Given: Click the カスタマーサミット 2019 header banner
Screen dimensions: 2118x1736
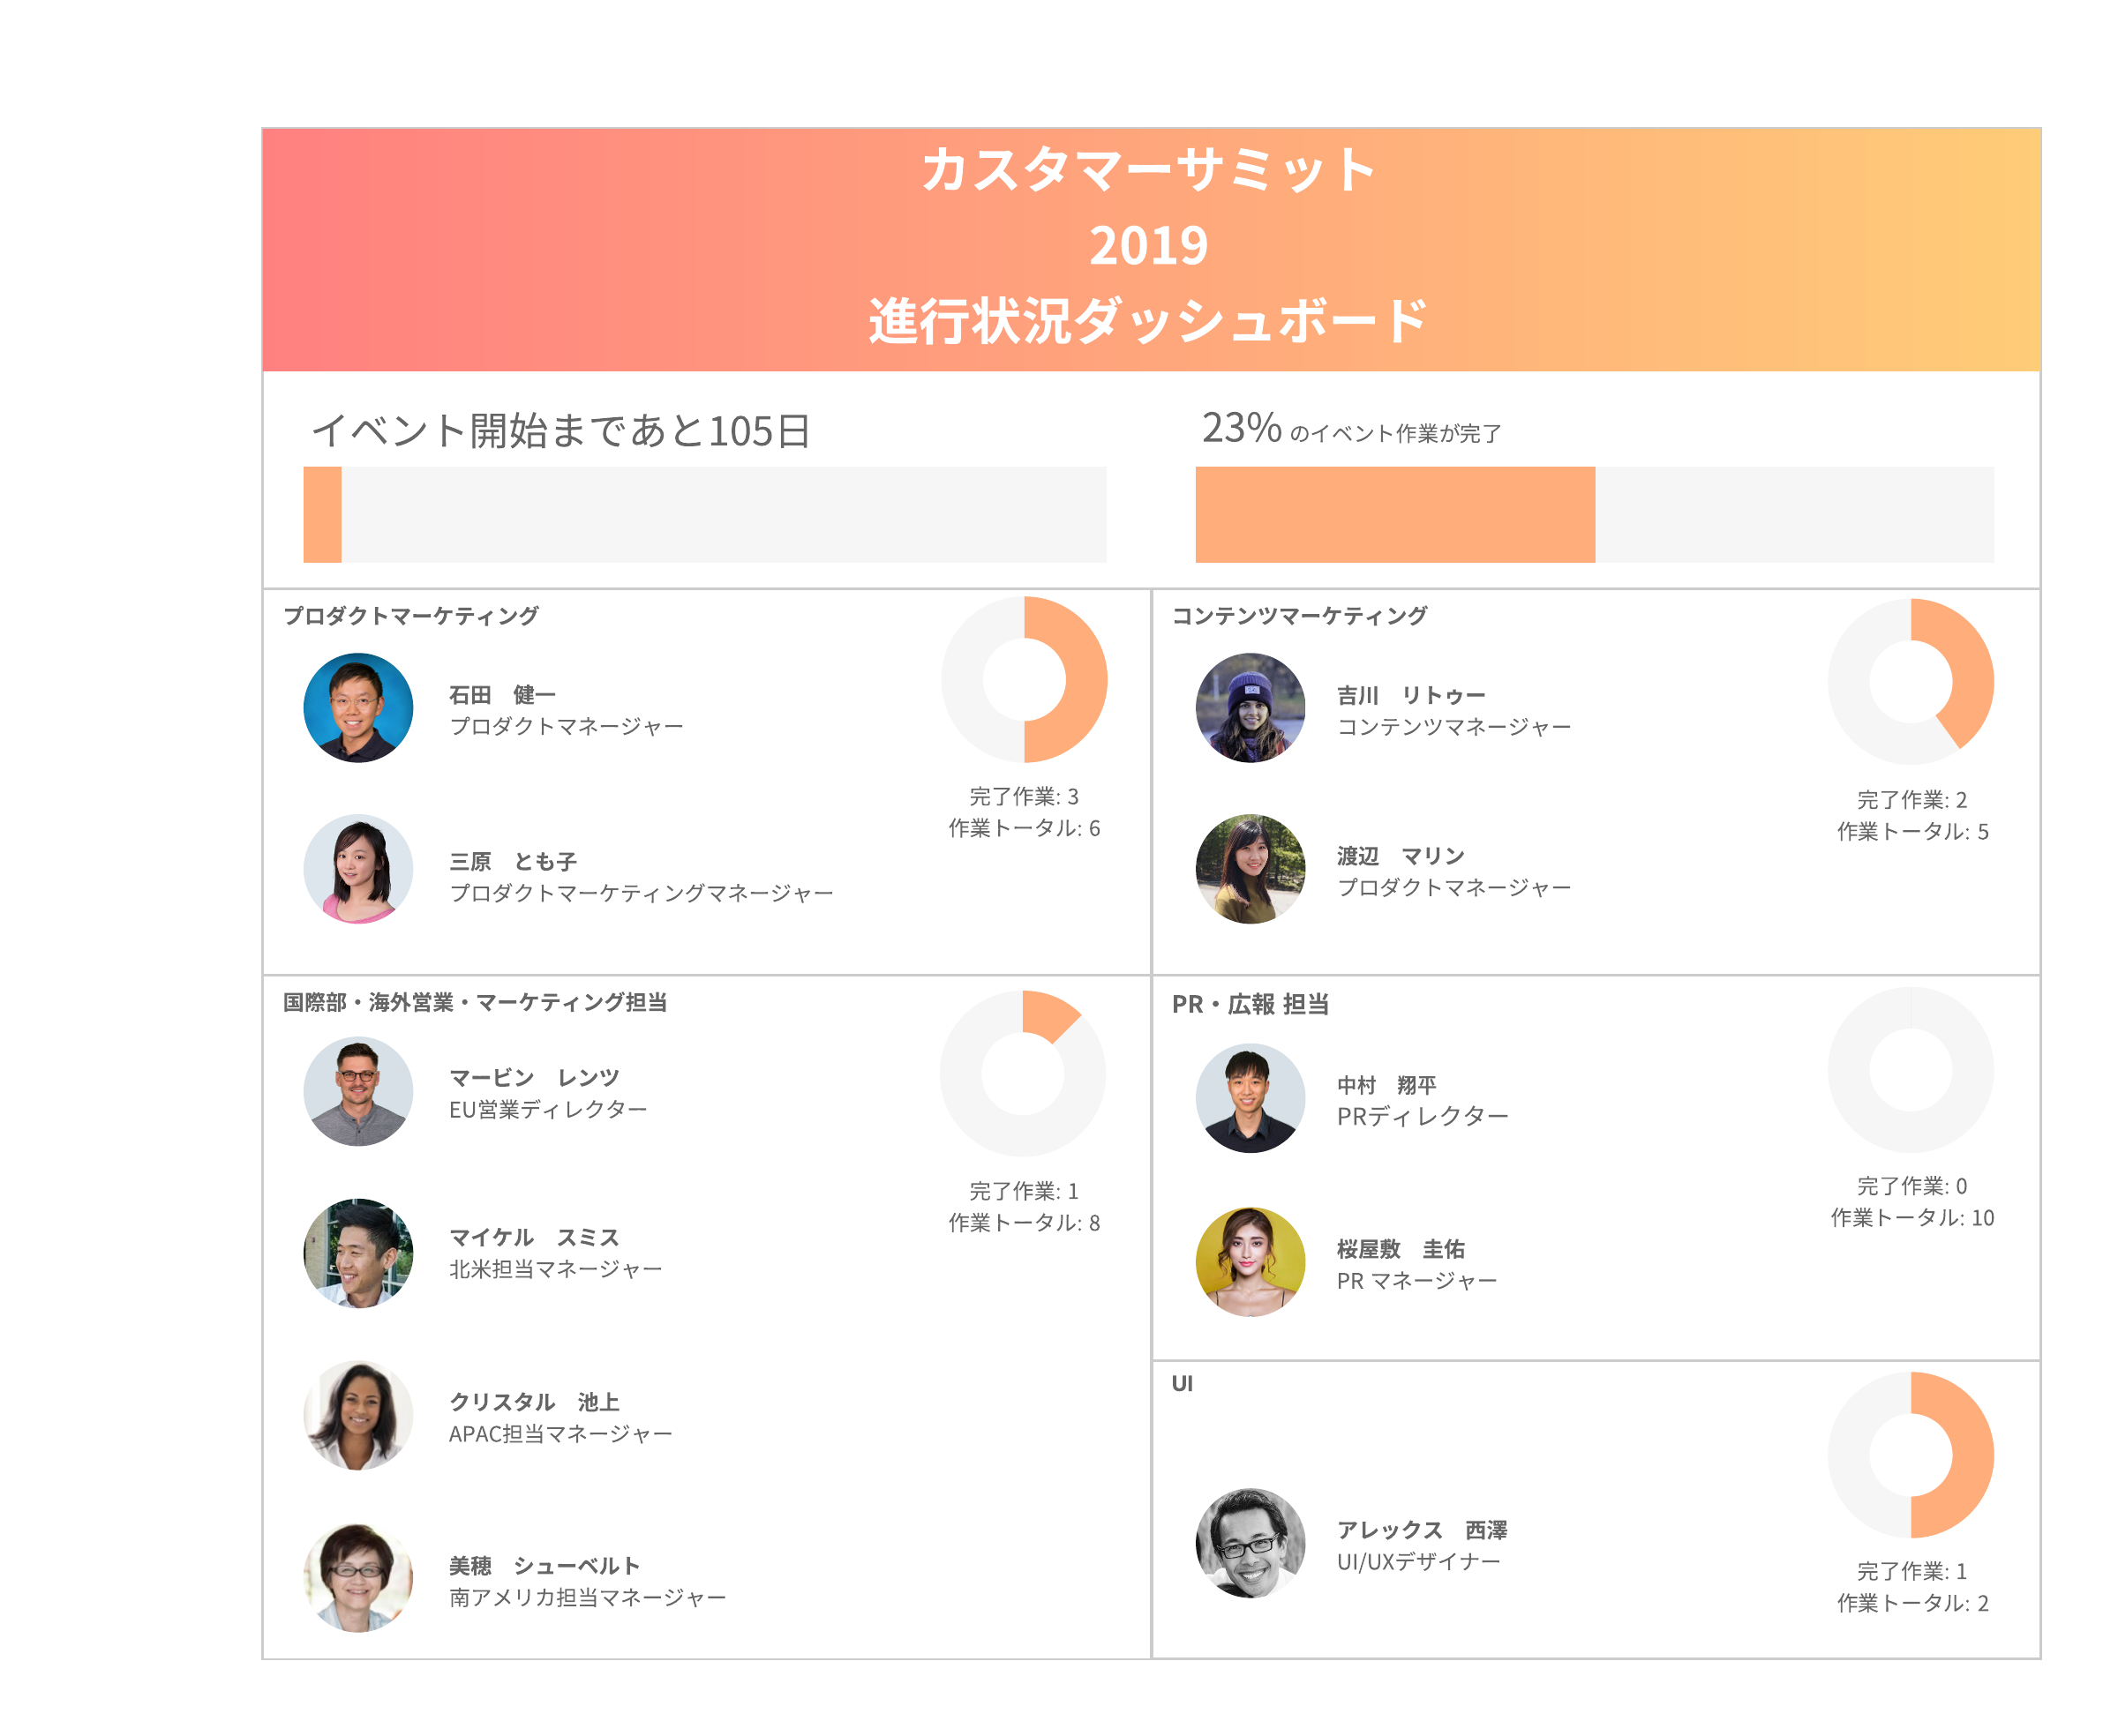Looking at the screenshot, I should (1150, 249).
